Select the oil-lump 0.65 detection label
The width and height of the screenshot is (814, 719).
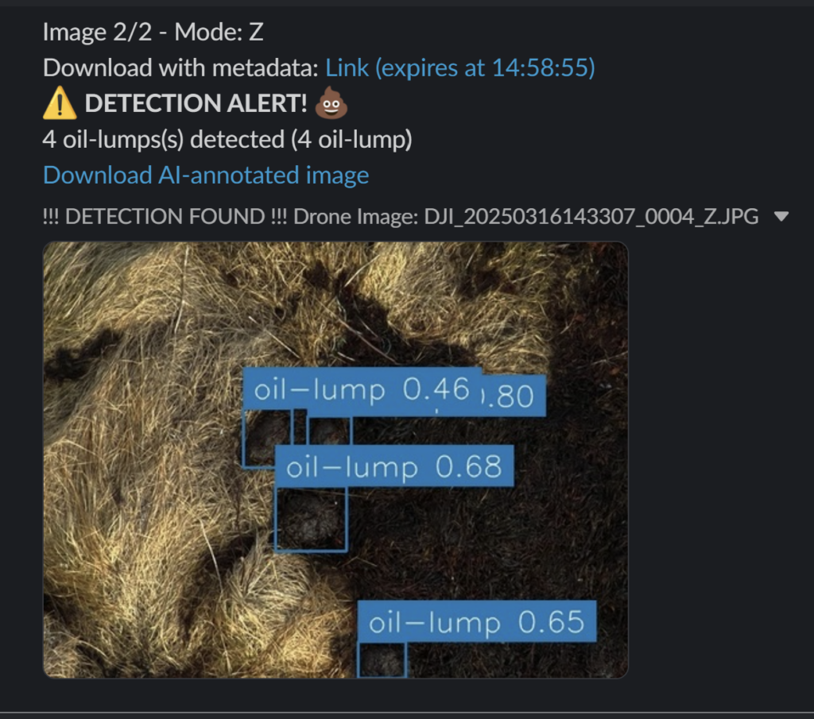click(x=477, y=621)
